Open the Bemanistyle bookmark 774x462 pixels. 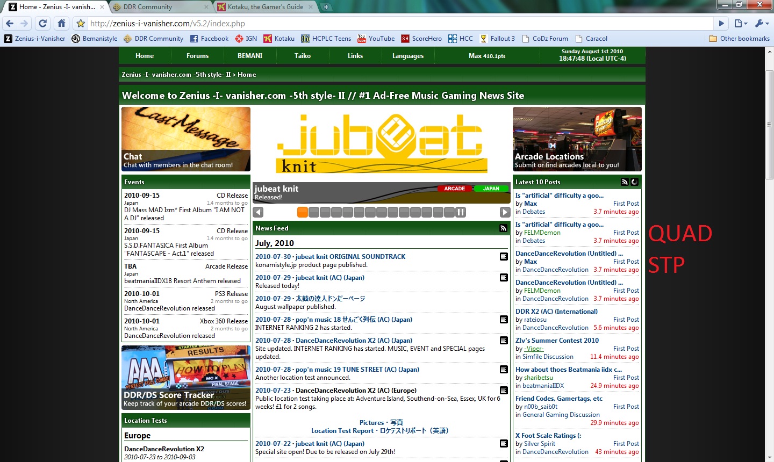click(x=95, y=39)
